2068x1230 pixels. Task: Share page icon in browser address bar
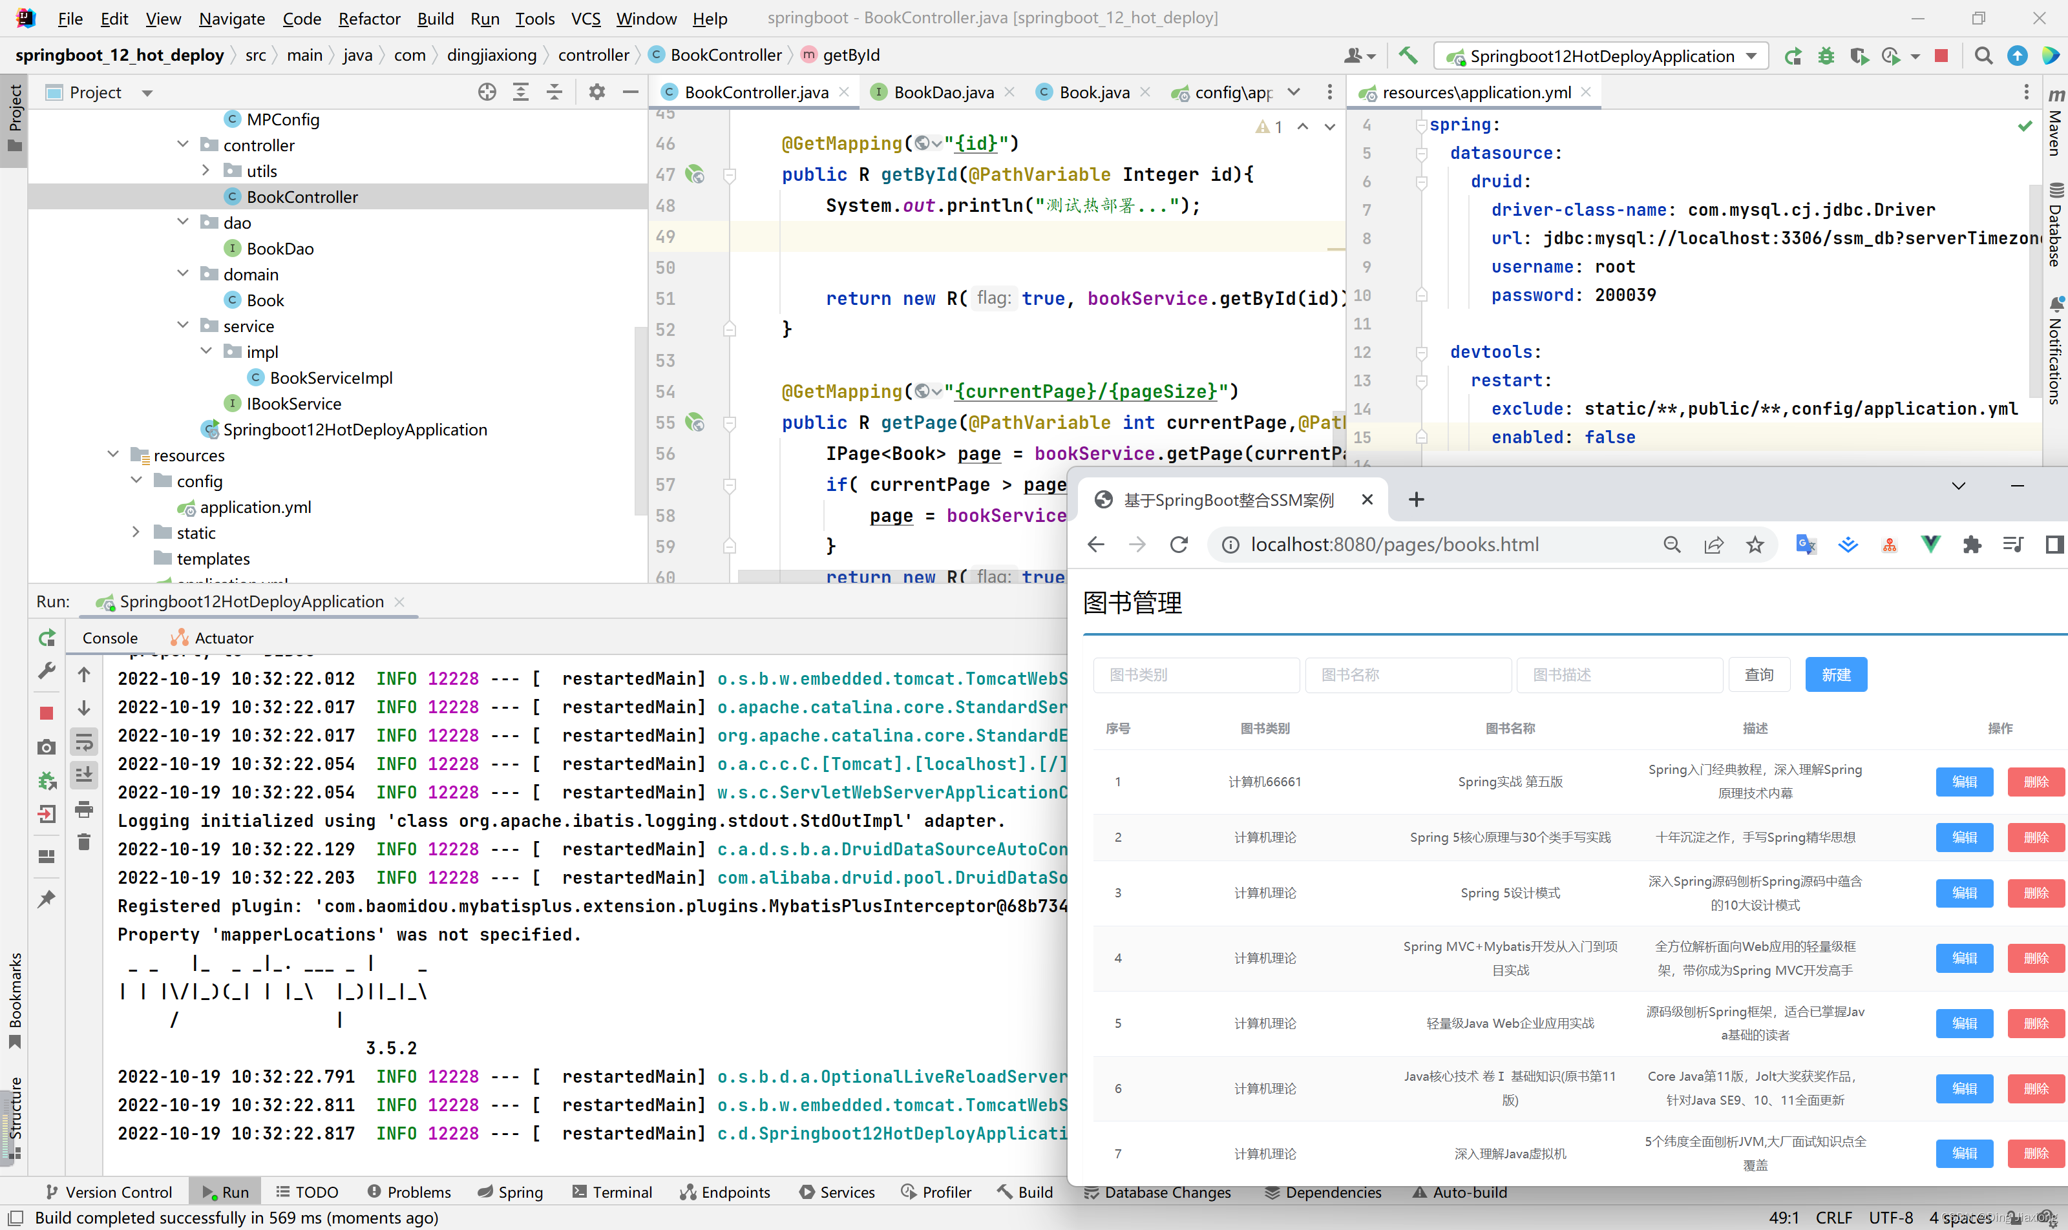[1713, 545]
